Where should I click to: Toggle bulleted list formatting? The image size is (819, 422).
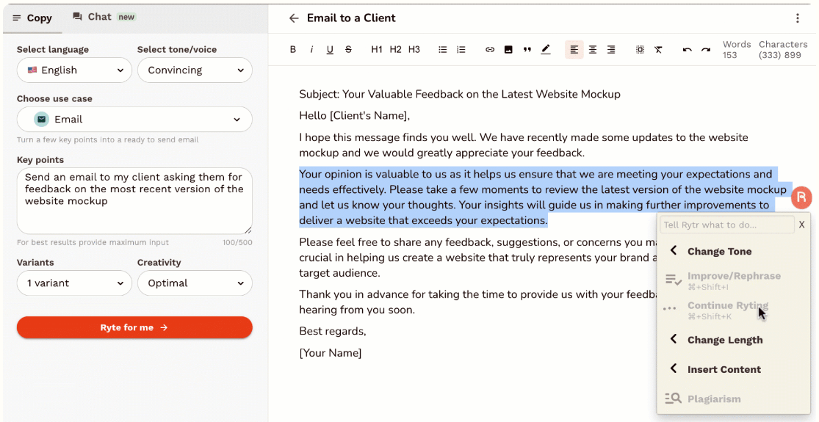click(x=442, y=50)
